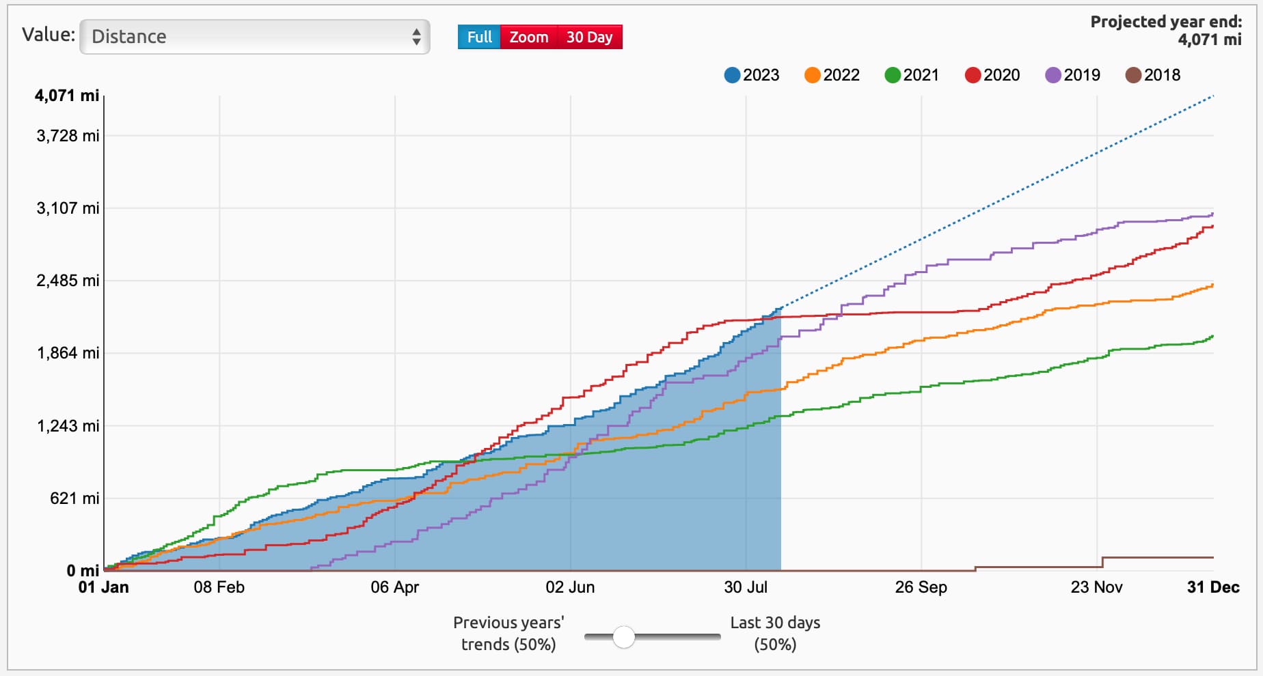Hide the 2021 green legend series
1263x676 pixels.
(892, 75)
